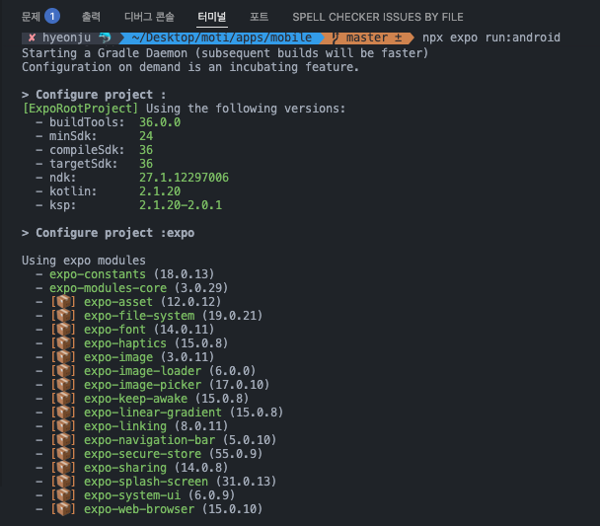Click the command npx expo run:android
The height and width of the screenshot is (526, 600).
coord(490,38)
